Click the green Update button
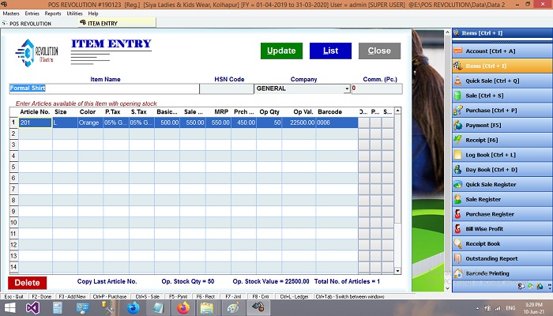 281,51
